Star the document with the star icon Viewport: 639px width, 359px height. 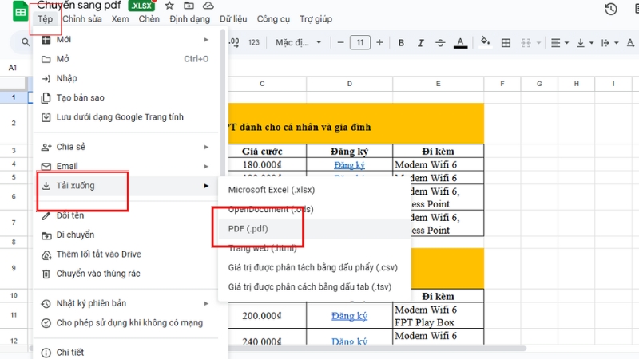[x=169, y=6]
